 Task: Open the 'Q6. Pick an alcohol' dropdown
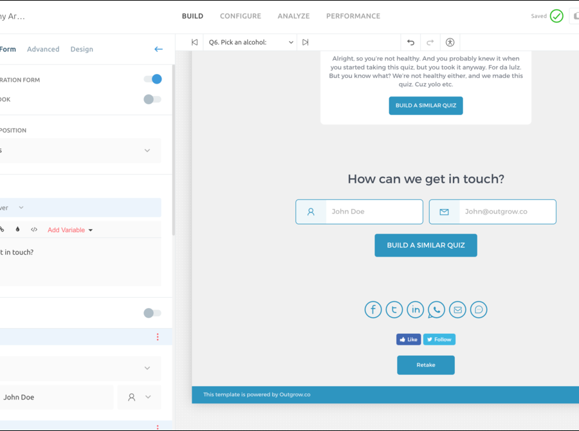250,42
